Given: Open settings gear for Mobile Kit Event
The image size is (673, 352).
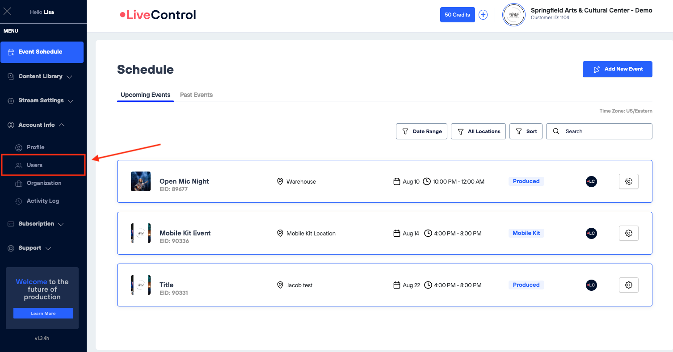Looking at the screenshot, I should 628,233.
